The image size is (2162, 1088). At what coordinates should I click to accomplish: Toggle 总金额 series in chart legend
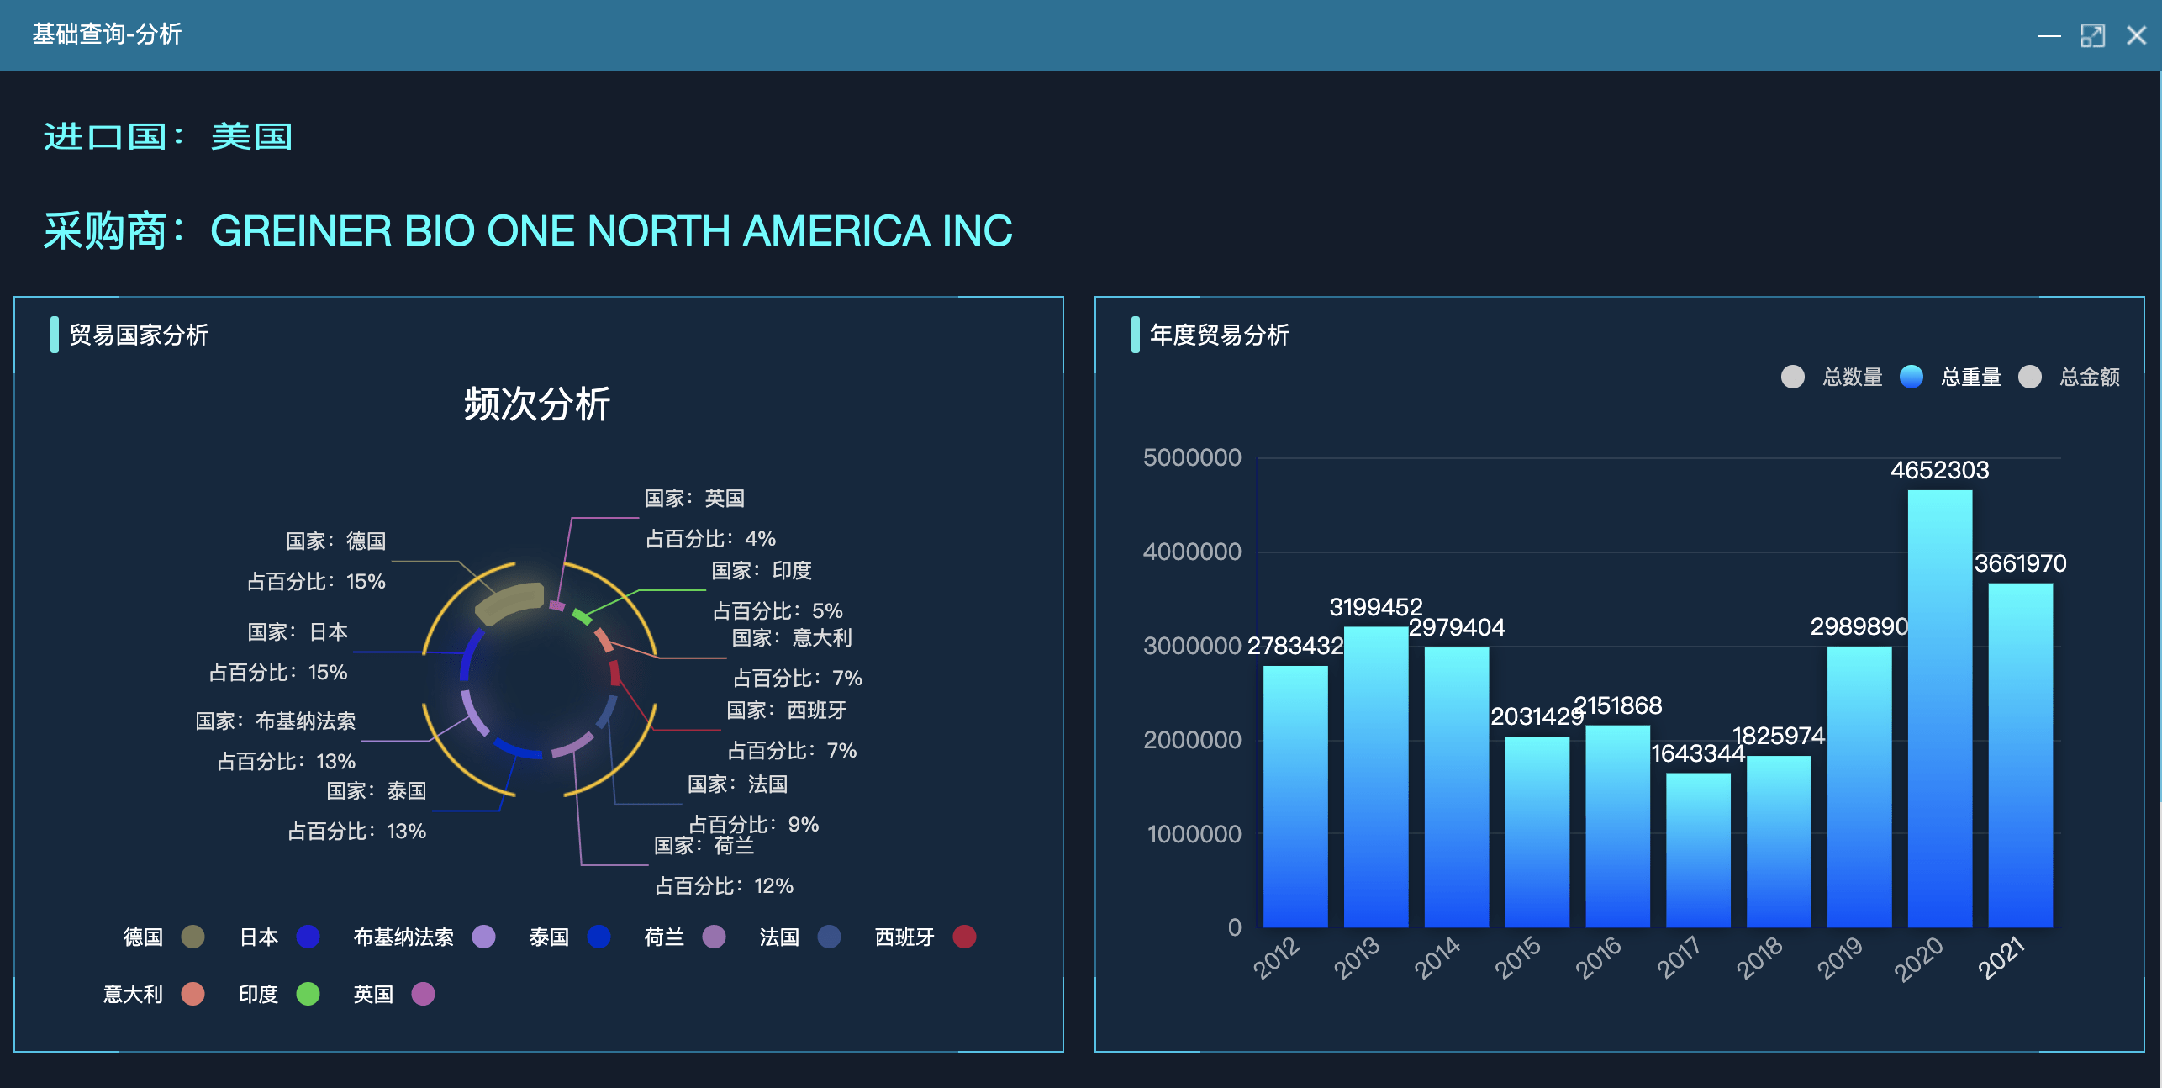pyautogui.click(x=2030, y=377)
